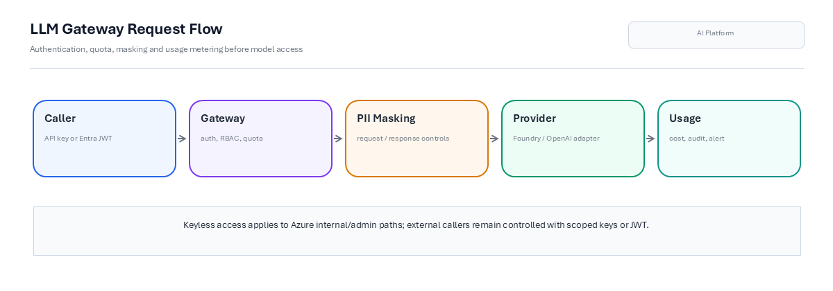
Task: Click the horizontal divider under the header
Action: click(416, 68)
